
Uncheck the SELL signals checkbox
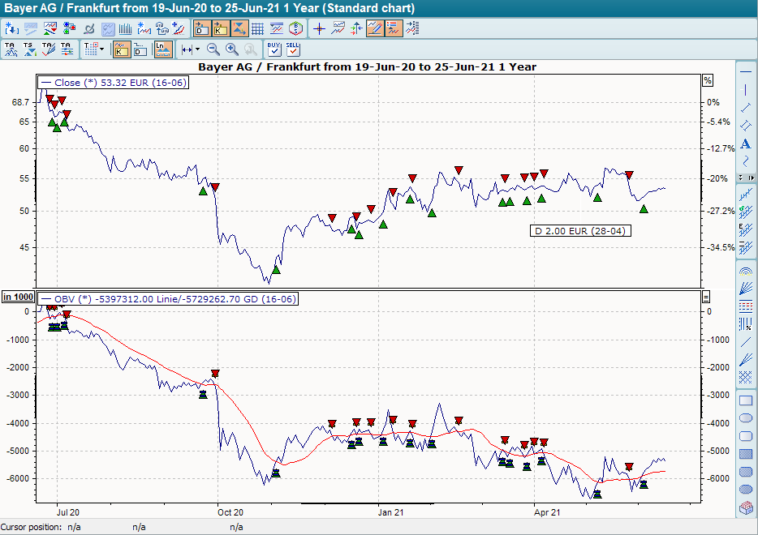[293, 50]
